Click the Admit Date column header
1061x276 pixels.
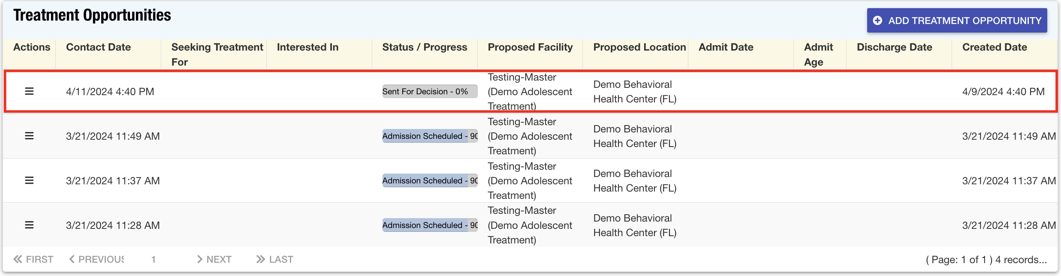pos(726,47)
